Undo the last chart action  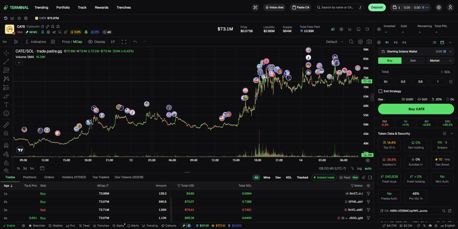[x=135, y=42]
